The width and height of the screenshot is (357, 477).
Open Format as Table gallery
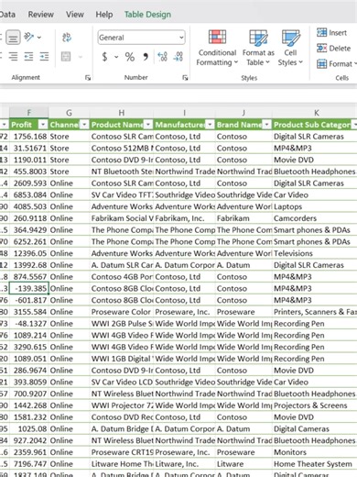[258, 48]
